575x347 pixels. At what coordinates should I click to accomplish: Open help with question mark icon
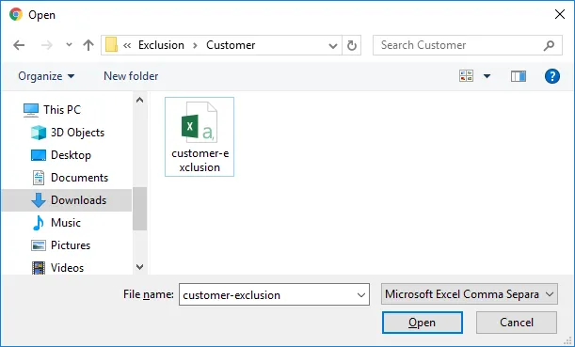[x=551, y=76]
